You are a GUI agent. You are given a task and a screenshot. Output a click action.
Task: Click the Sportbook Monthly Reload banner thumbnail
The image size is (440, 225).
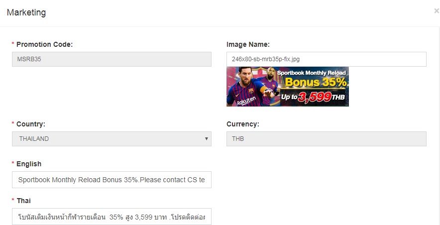pyautogui.click(x=288, y=87)
